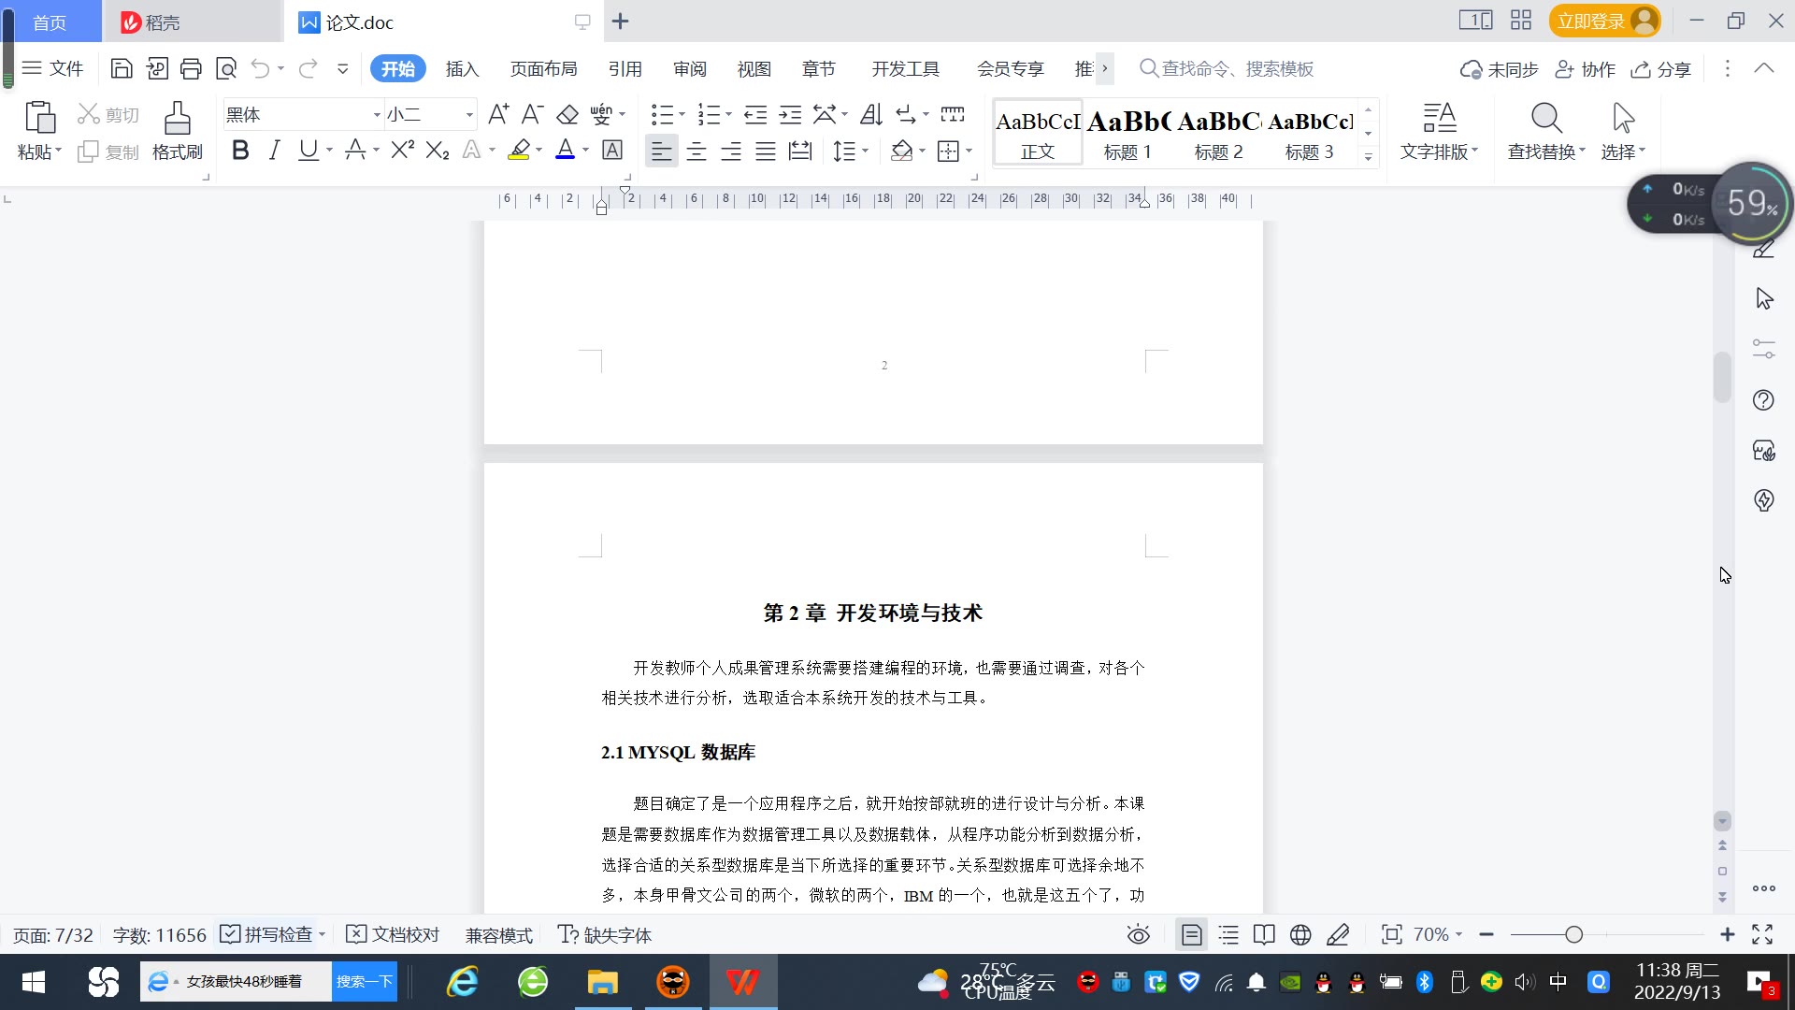Click the 分享 share button

click(x=1661, y=69)
